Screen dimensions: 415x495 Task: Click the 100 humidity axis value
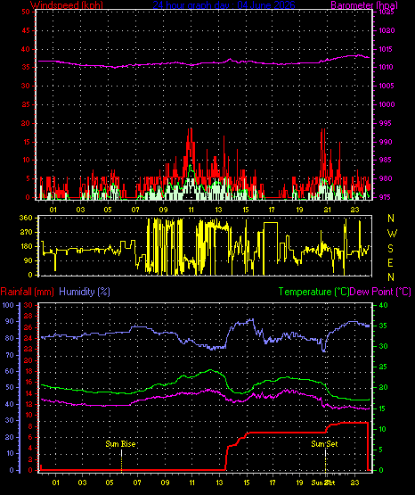click(8, 305)
